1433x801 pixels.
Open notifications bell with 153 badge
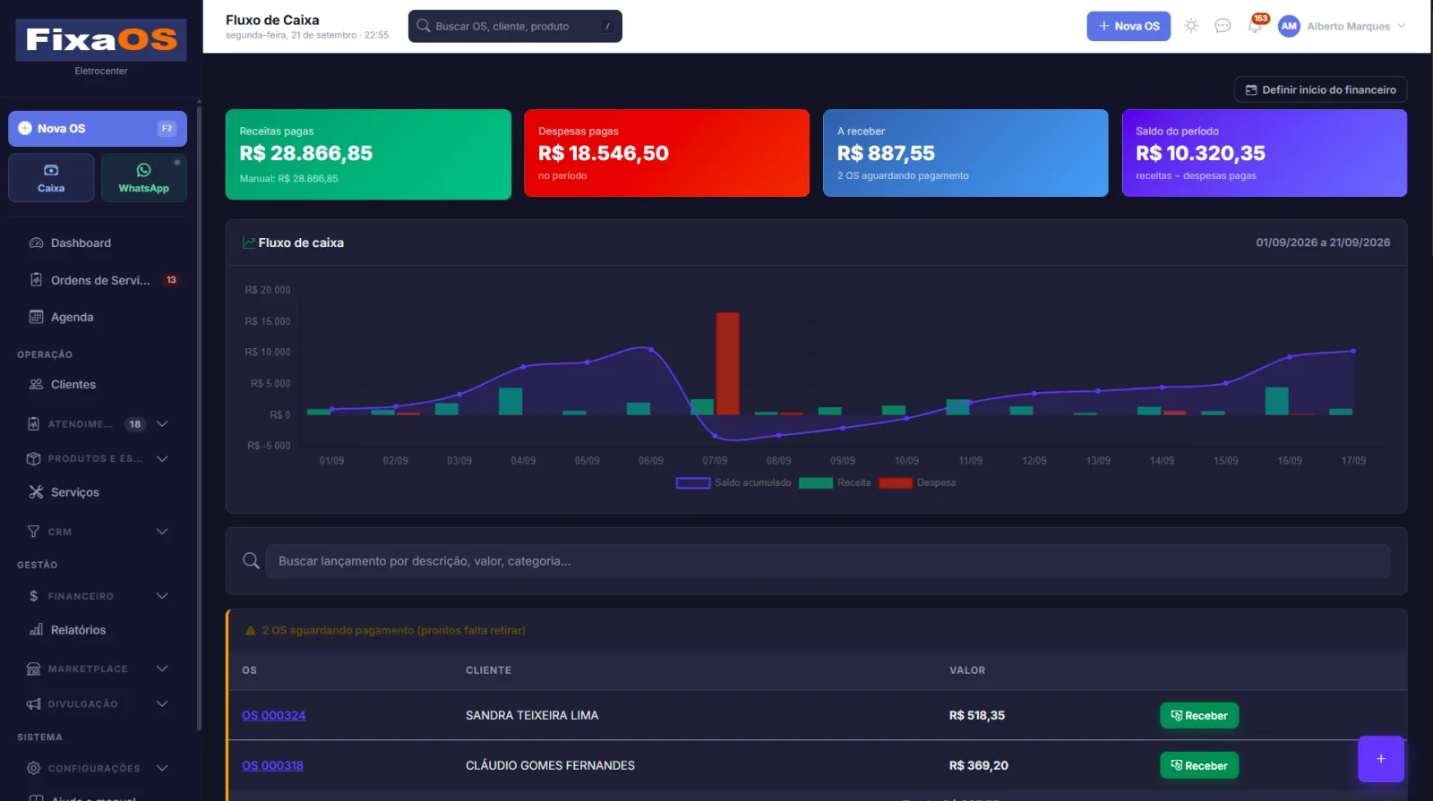click(x=1255, y=26)
